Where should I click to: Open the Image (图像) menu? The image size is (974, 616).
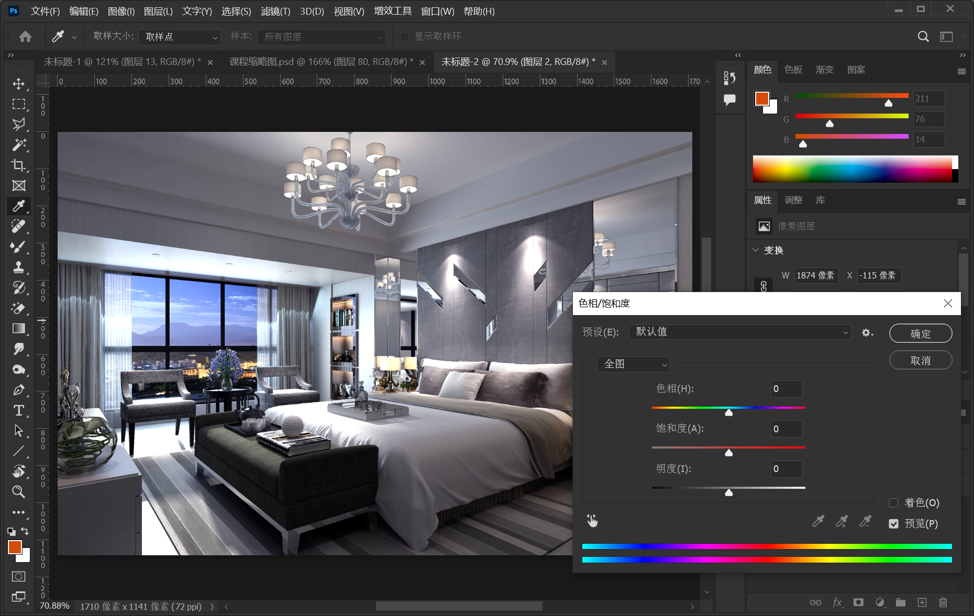point(121,12)
